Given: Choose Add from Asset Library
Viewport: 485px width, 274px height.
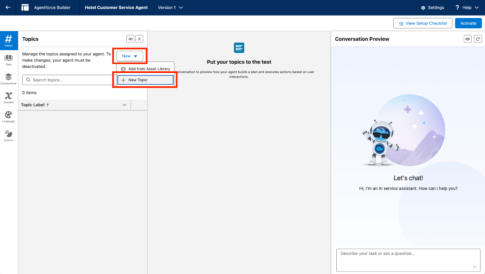Looking at the screenshot, I should pos(145,69).
